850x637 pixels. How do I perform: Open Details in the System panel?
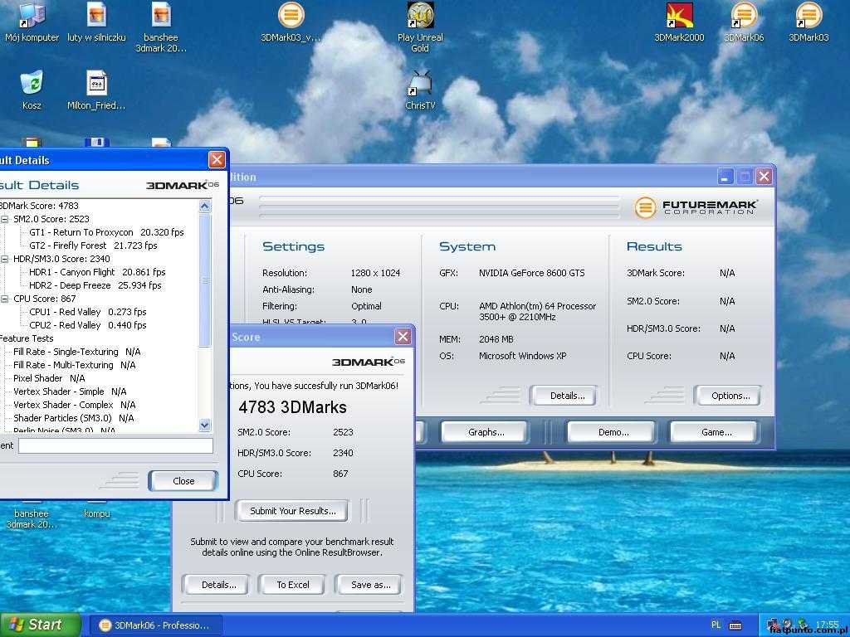(x=564, y=396)
